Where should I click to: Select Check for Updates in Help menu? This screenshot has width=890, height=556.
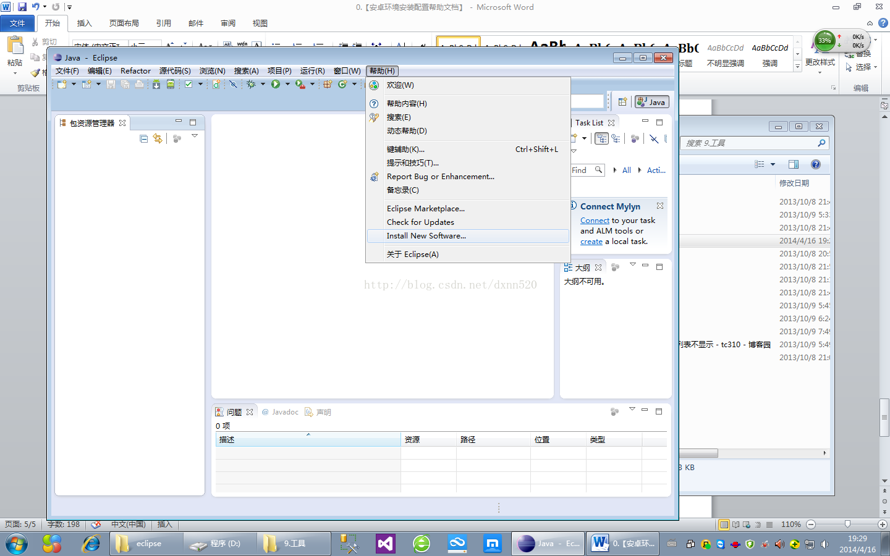pos(468,222)
